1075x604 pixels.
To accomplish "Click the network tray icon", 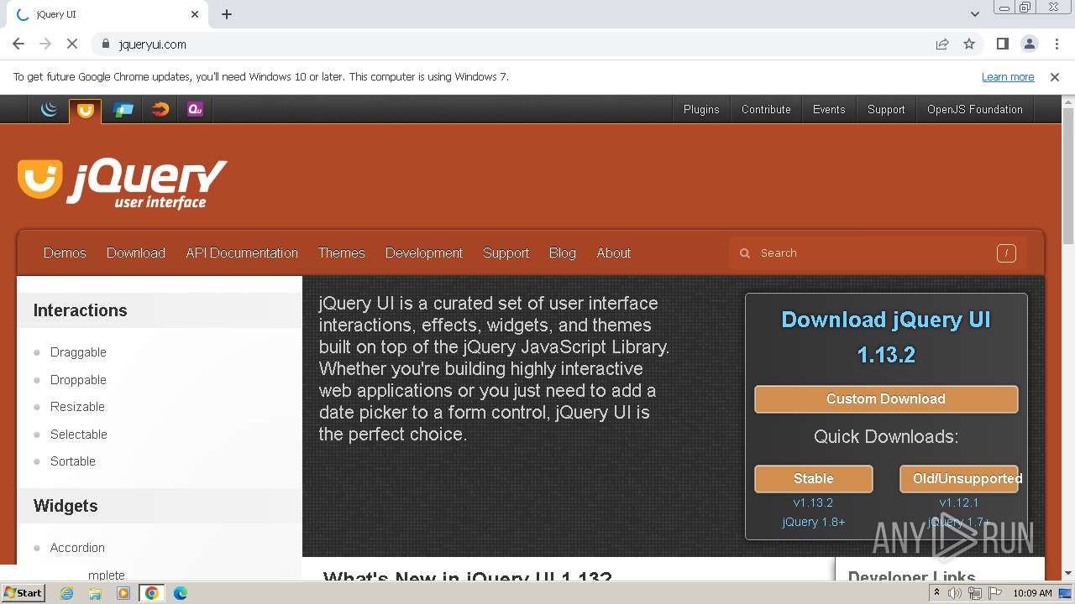I will (974, 593).
